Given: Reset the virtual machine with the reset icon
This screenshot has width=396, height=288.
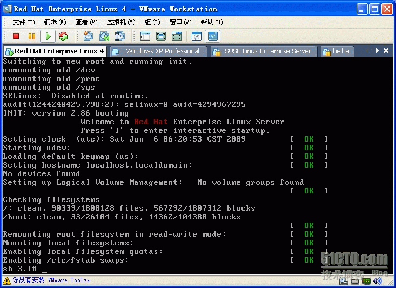Looking at the screenshot, I should click(x=63, y=36).
